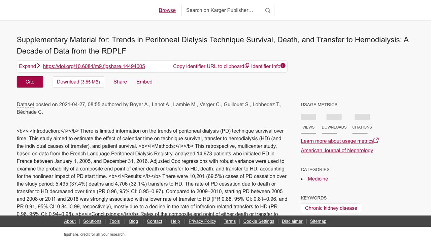Open the Terms footer link
Image resolution: width=431 pixels, height=242 pixels.
(x=230, y=221)
